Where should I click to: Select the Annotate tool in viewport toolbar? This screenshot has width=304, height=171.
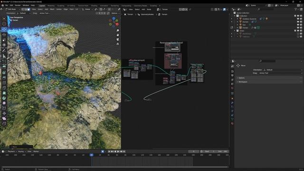click(4, 51)
